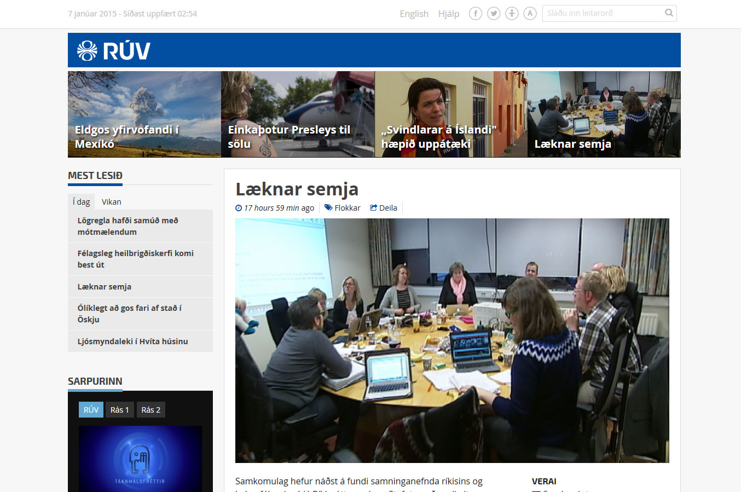
Task: Open RÚV's Facebook page icon
Action: (x=476, y=14)
